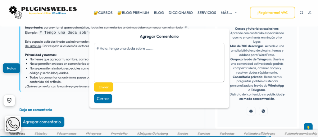Click the 'Grupo privado de Telegram' text
The image size is (318, 137).
pos(251,59)
